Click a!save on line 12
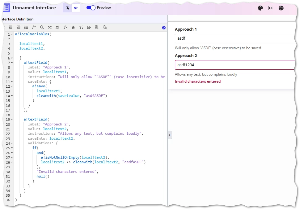Viewport: 300px width, 210px height. (38, 86)
